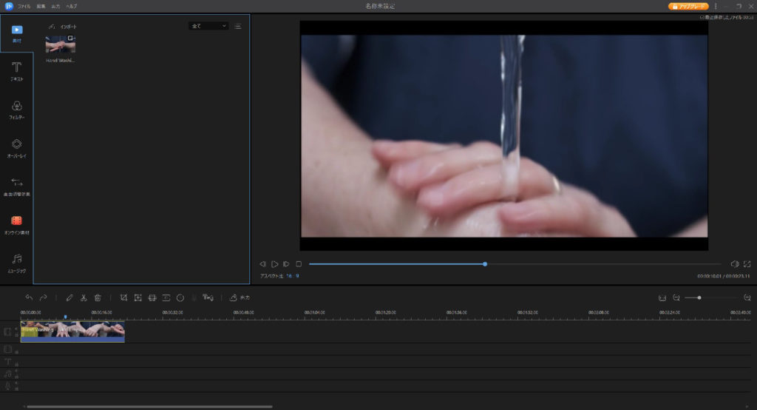Open the 編集 (Edit) menu
This screenshot has width=757, height=410.
(41, 6)
